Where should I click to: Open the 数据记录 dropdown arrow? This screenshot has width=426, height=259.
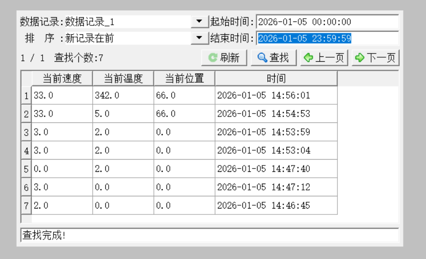point(199,22)
